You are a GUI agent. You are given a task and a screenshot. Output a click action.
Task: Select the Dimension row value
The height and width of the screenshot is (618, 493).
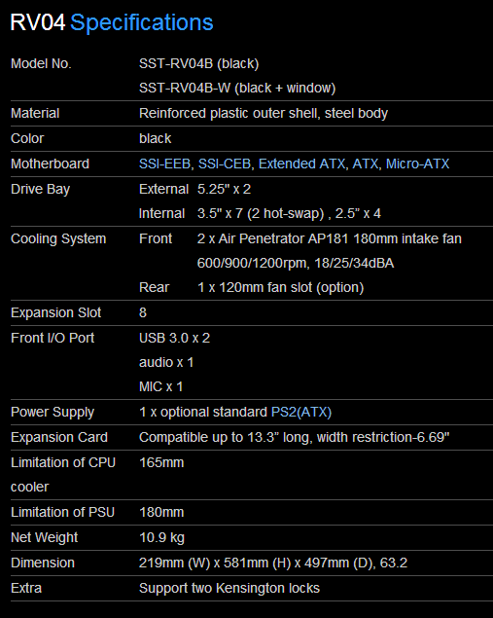coord(273,563)
